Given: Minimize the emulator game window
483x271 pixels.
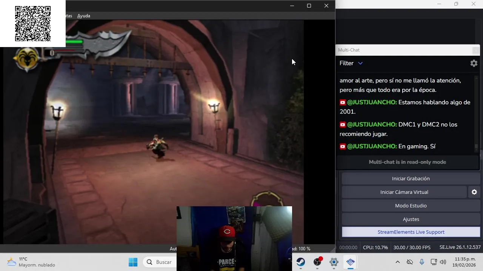Looking at the screenshot, I should click(292, 6).
